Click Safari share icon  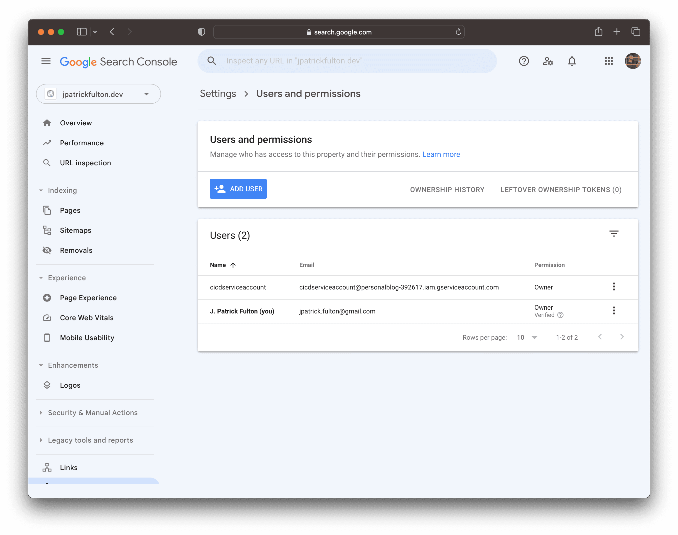(x=598, y=31)
